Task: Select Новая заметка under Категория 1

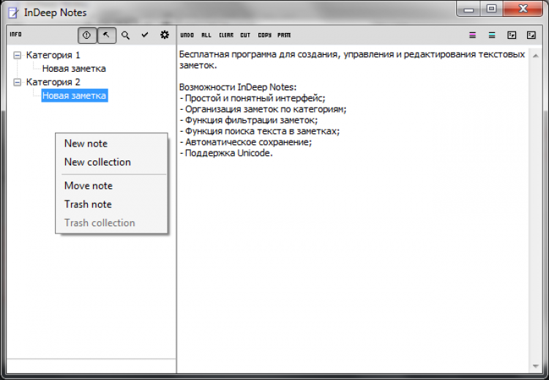Action: tap(74, 69)
